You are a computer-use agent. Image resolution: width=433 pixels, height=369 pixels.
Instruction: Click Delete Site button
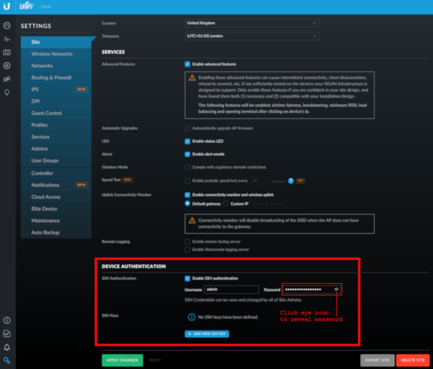[x=413, y=360]
